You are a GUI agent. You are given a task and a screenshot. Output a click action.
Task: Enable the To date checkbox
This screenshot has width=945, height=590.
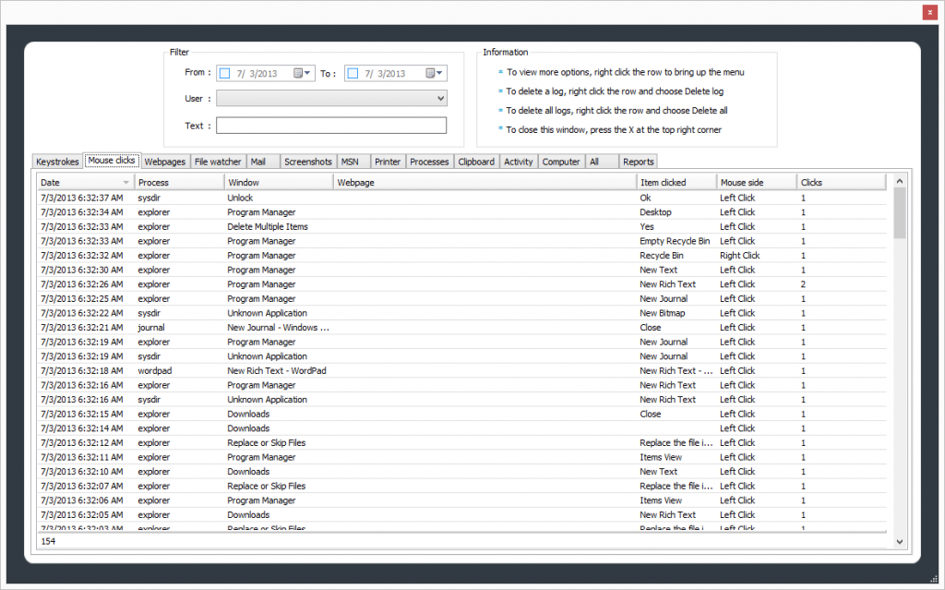(353, 73)
